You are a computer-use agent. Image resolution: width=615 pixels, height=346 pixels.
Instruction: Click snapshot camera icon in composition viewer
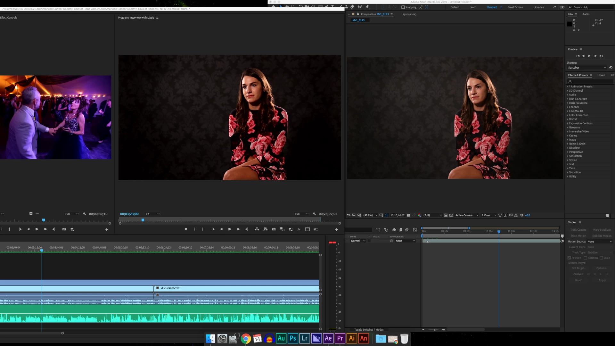[408, 215]
